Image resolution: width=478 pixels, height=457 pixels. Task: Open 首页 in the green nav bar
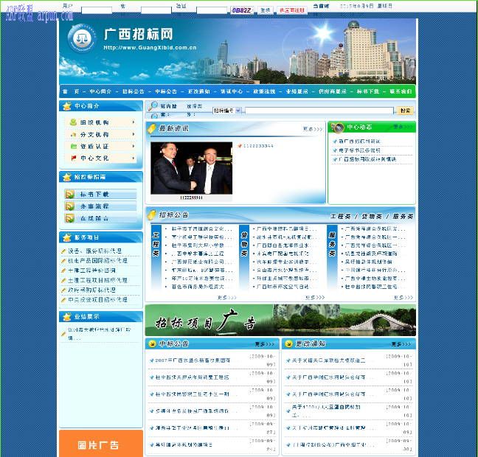[71, 91]
